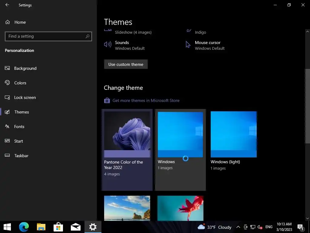This screenshot has height=233, width=310.
Task: Open network status tray icon
Action: [x=253, y=227]
